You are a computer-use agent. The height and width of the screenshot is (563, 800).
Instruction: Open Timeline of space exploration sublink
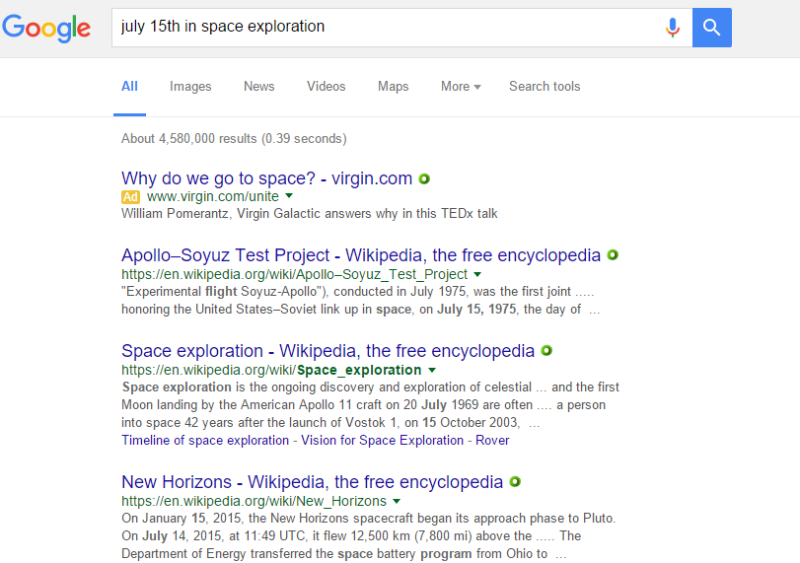coord(205,440)
